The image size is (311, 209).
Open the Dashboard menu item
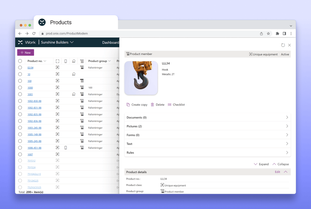pyautogui.click(x=111, y=43)
